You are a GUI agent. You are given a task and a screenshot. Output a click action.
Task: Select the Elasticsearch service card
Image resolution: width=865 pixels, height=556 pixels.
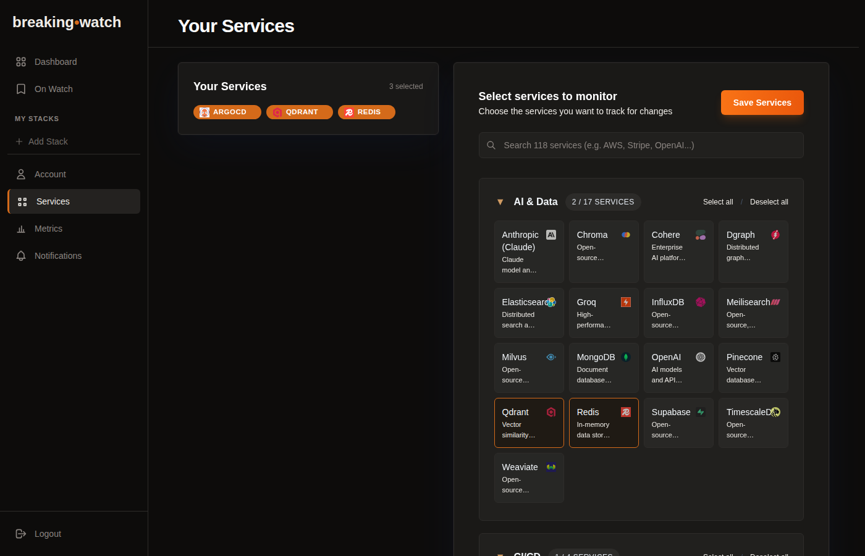click(x=529, y=313)
